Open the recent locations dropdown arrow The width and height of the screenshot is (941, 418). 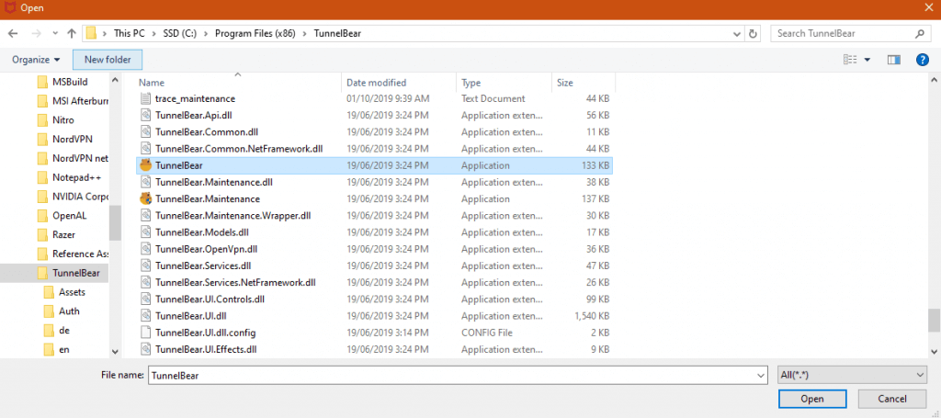pos(55,34)
